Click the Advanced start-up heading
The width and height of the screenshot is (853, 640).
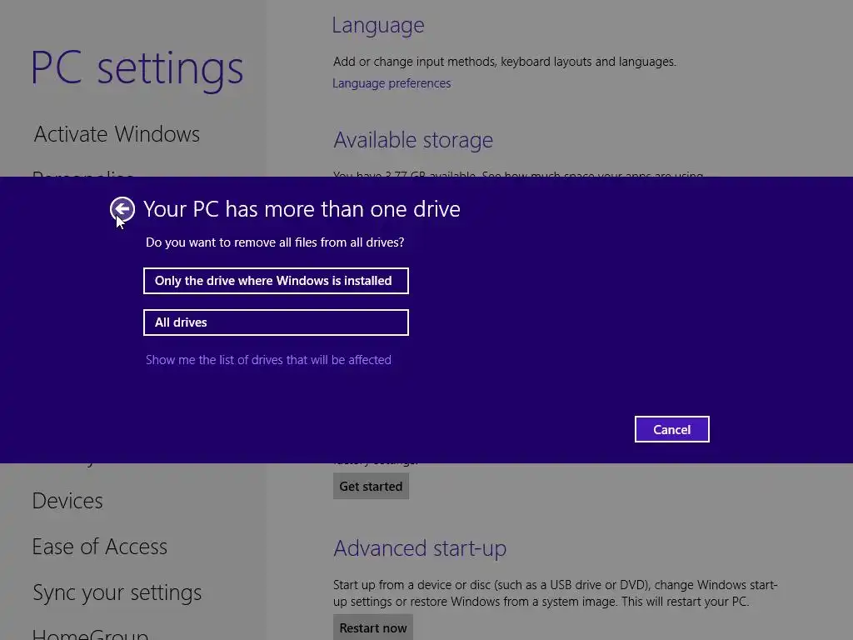pyautogui.click(x=420, y=548)
